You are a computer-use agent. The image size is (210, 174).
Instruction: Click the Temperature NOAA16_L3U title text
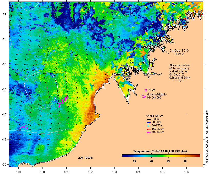[160, 151]
